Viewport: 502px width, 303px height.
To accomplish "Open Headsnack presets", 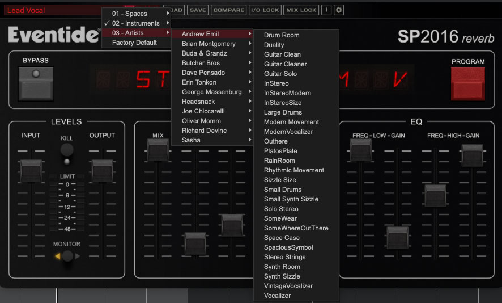I will click(212, 102).
